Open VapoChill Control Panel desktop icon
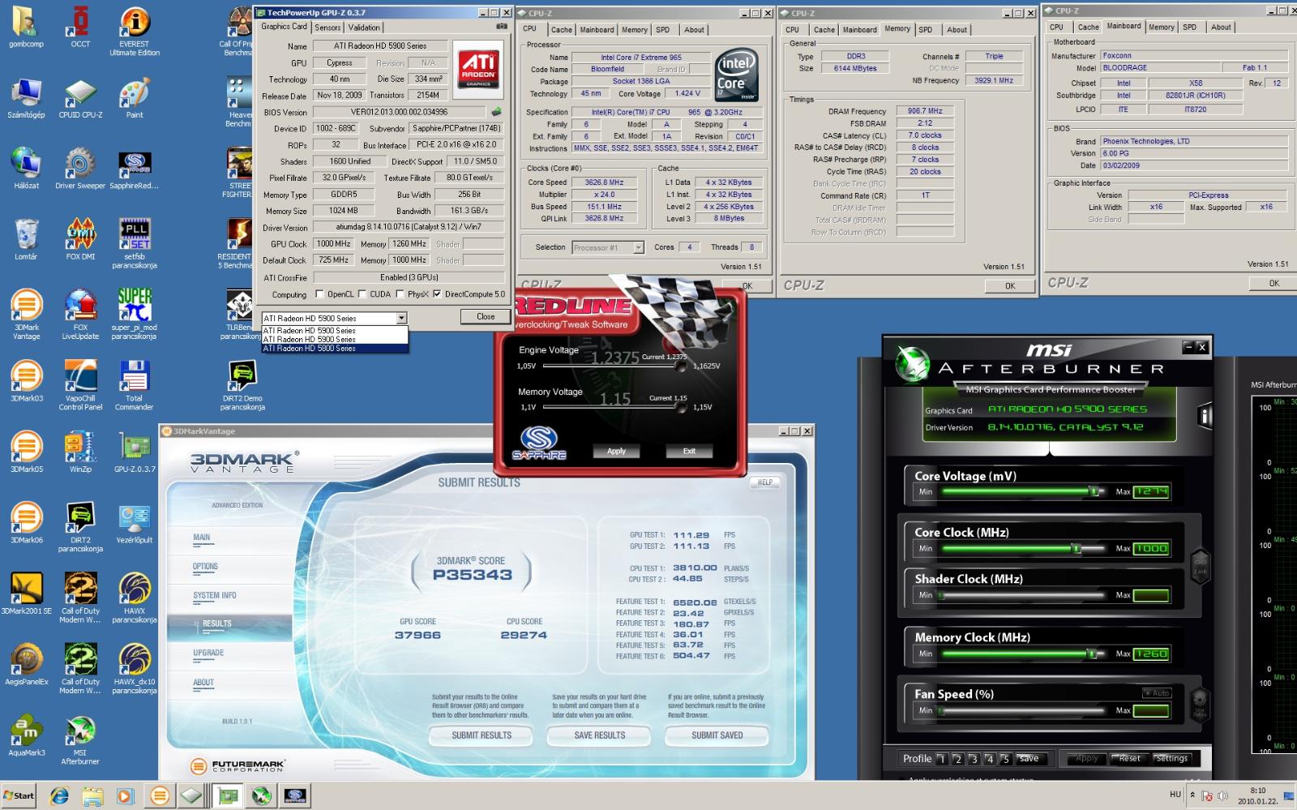This screenshot has width=1297, height=810. [x=80, y=385]
